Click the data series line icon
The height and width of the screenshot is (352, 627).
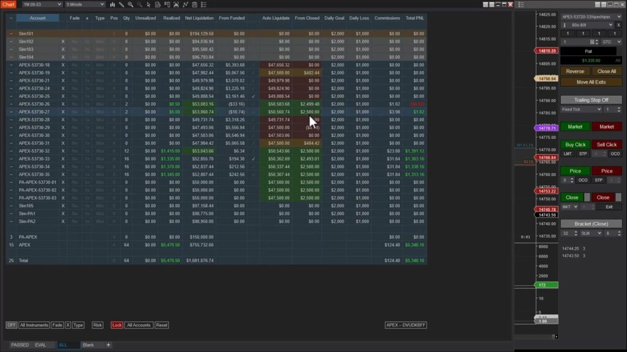tap(184, 5)
